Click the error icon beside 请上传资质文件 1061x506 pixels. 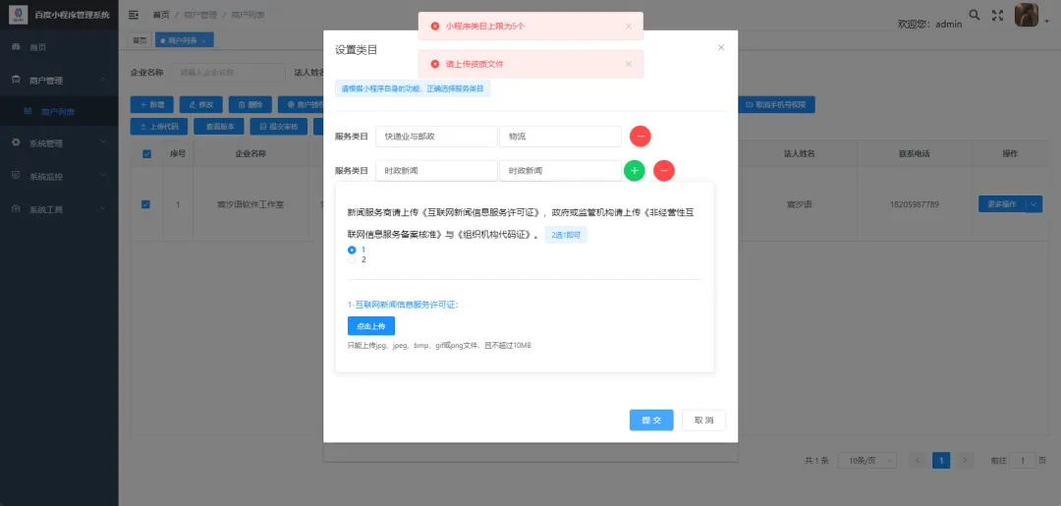[435, 64]
